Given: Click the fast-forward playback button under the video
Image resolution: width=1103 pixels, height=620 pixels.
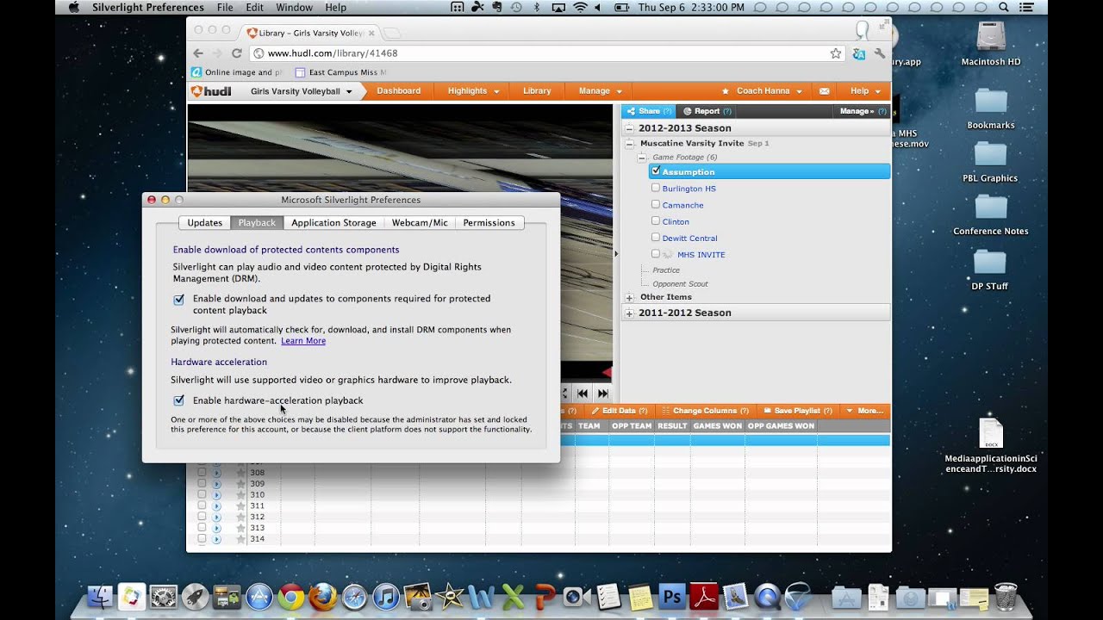Looking at the screenshot, I should (603, 394).
